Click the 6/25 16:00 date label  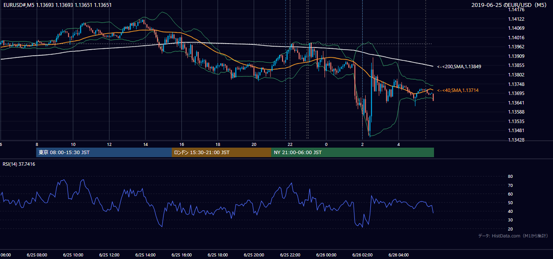point(182,255)
